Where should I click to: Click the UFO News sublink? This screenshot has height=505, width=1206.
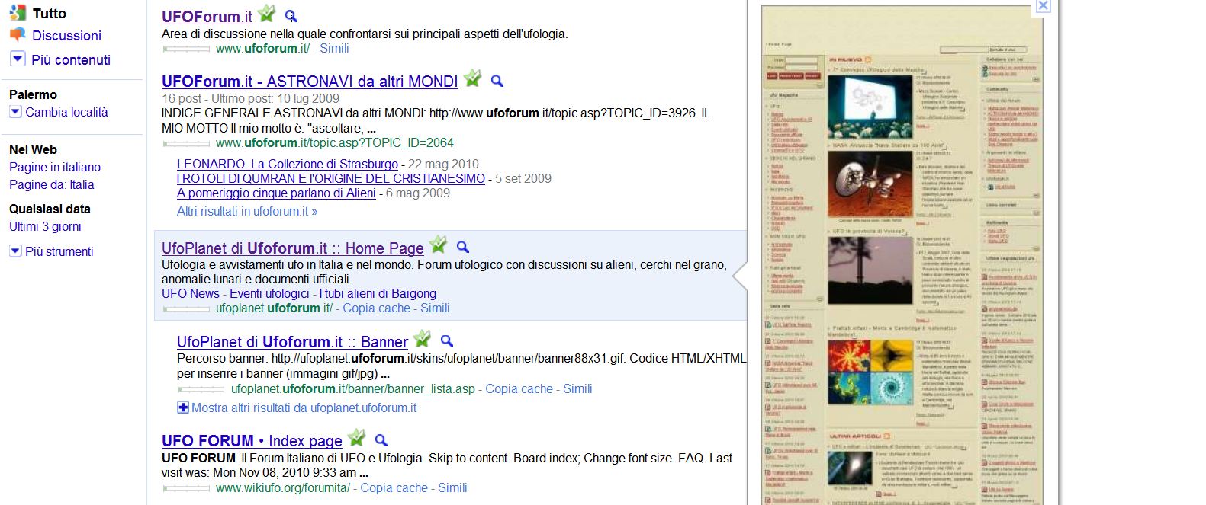(191, 293)
